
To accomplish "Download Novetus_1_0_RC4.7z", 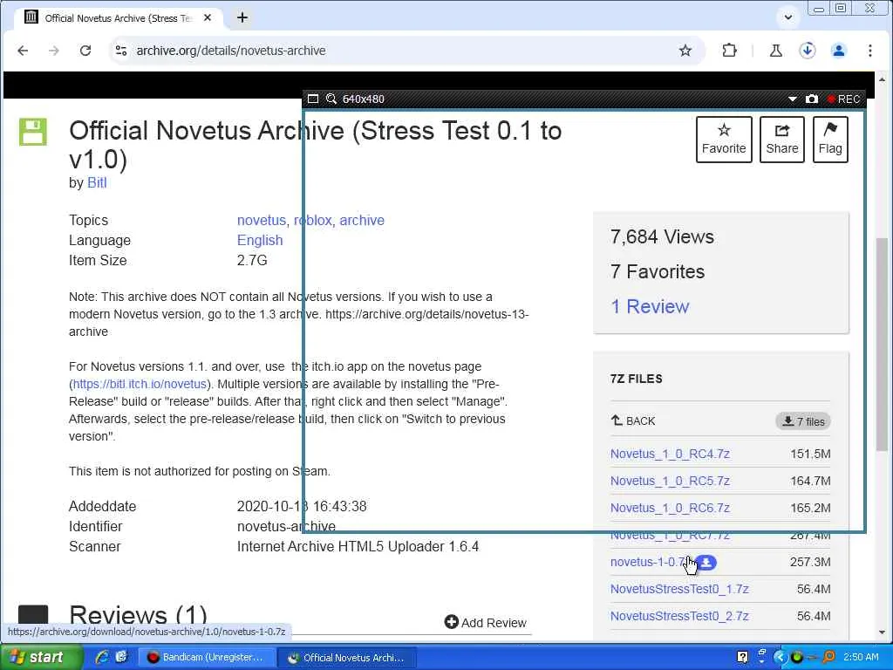I will [x=670, y=454].
